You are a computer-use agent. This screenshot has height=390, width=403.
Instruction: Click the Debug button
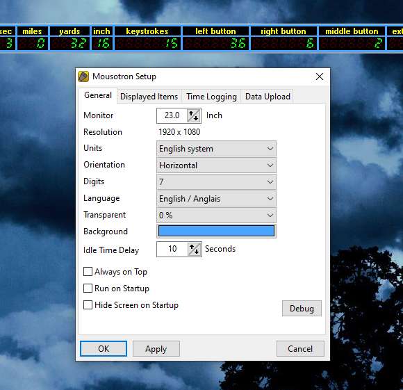302,308
